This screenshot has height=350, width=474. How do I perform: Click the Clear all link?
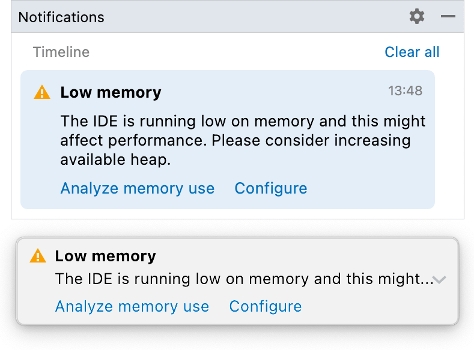tap(412, 52)
